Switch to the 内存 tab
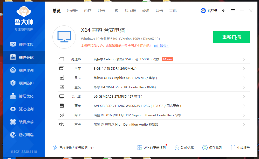 pyautogui.click(x=88, y=11)
